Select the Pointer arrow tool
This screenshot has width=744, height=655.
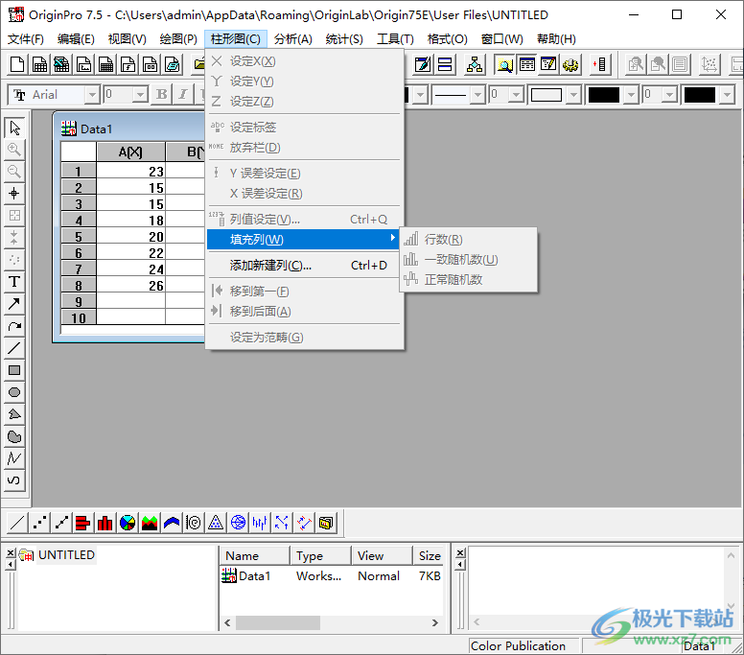coord(14,128)
